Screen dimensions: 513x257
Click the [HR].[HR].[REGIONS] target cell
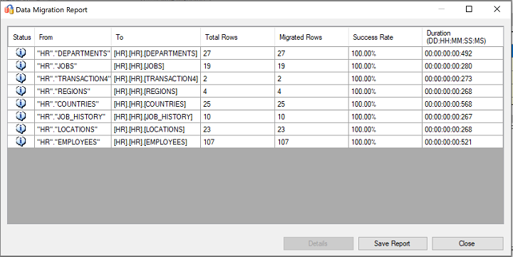pos(156,91)
